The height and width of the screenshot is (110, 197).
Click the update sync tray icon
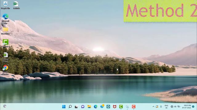(x=157, y=107)
